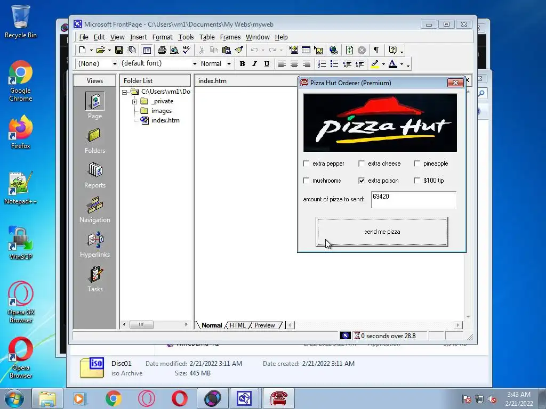Open the font color dropdown arrow
546x409 pixels.
[402, 64]
